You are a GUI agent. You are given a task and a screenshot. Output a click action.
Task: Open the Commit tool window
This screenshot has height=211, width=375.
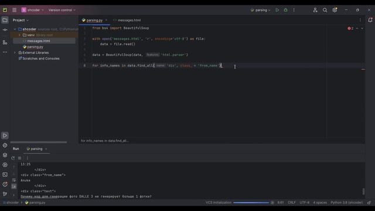coord(5,30)
